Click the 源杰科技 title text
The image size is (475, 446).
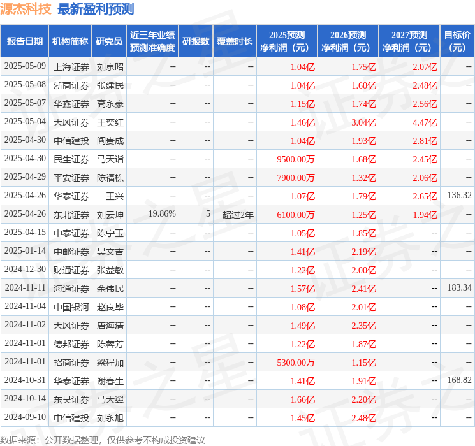(26, 9)
